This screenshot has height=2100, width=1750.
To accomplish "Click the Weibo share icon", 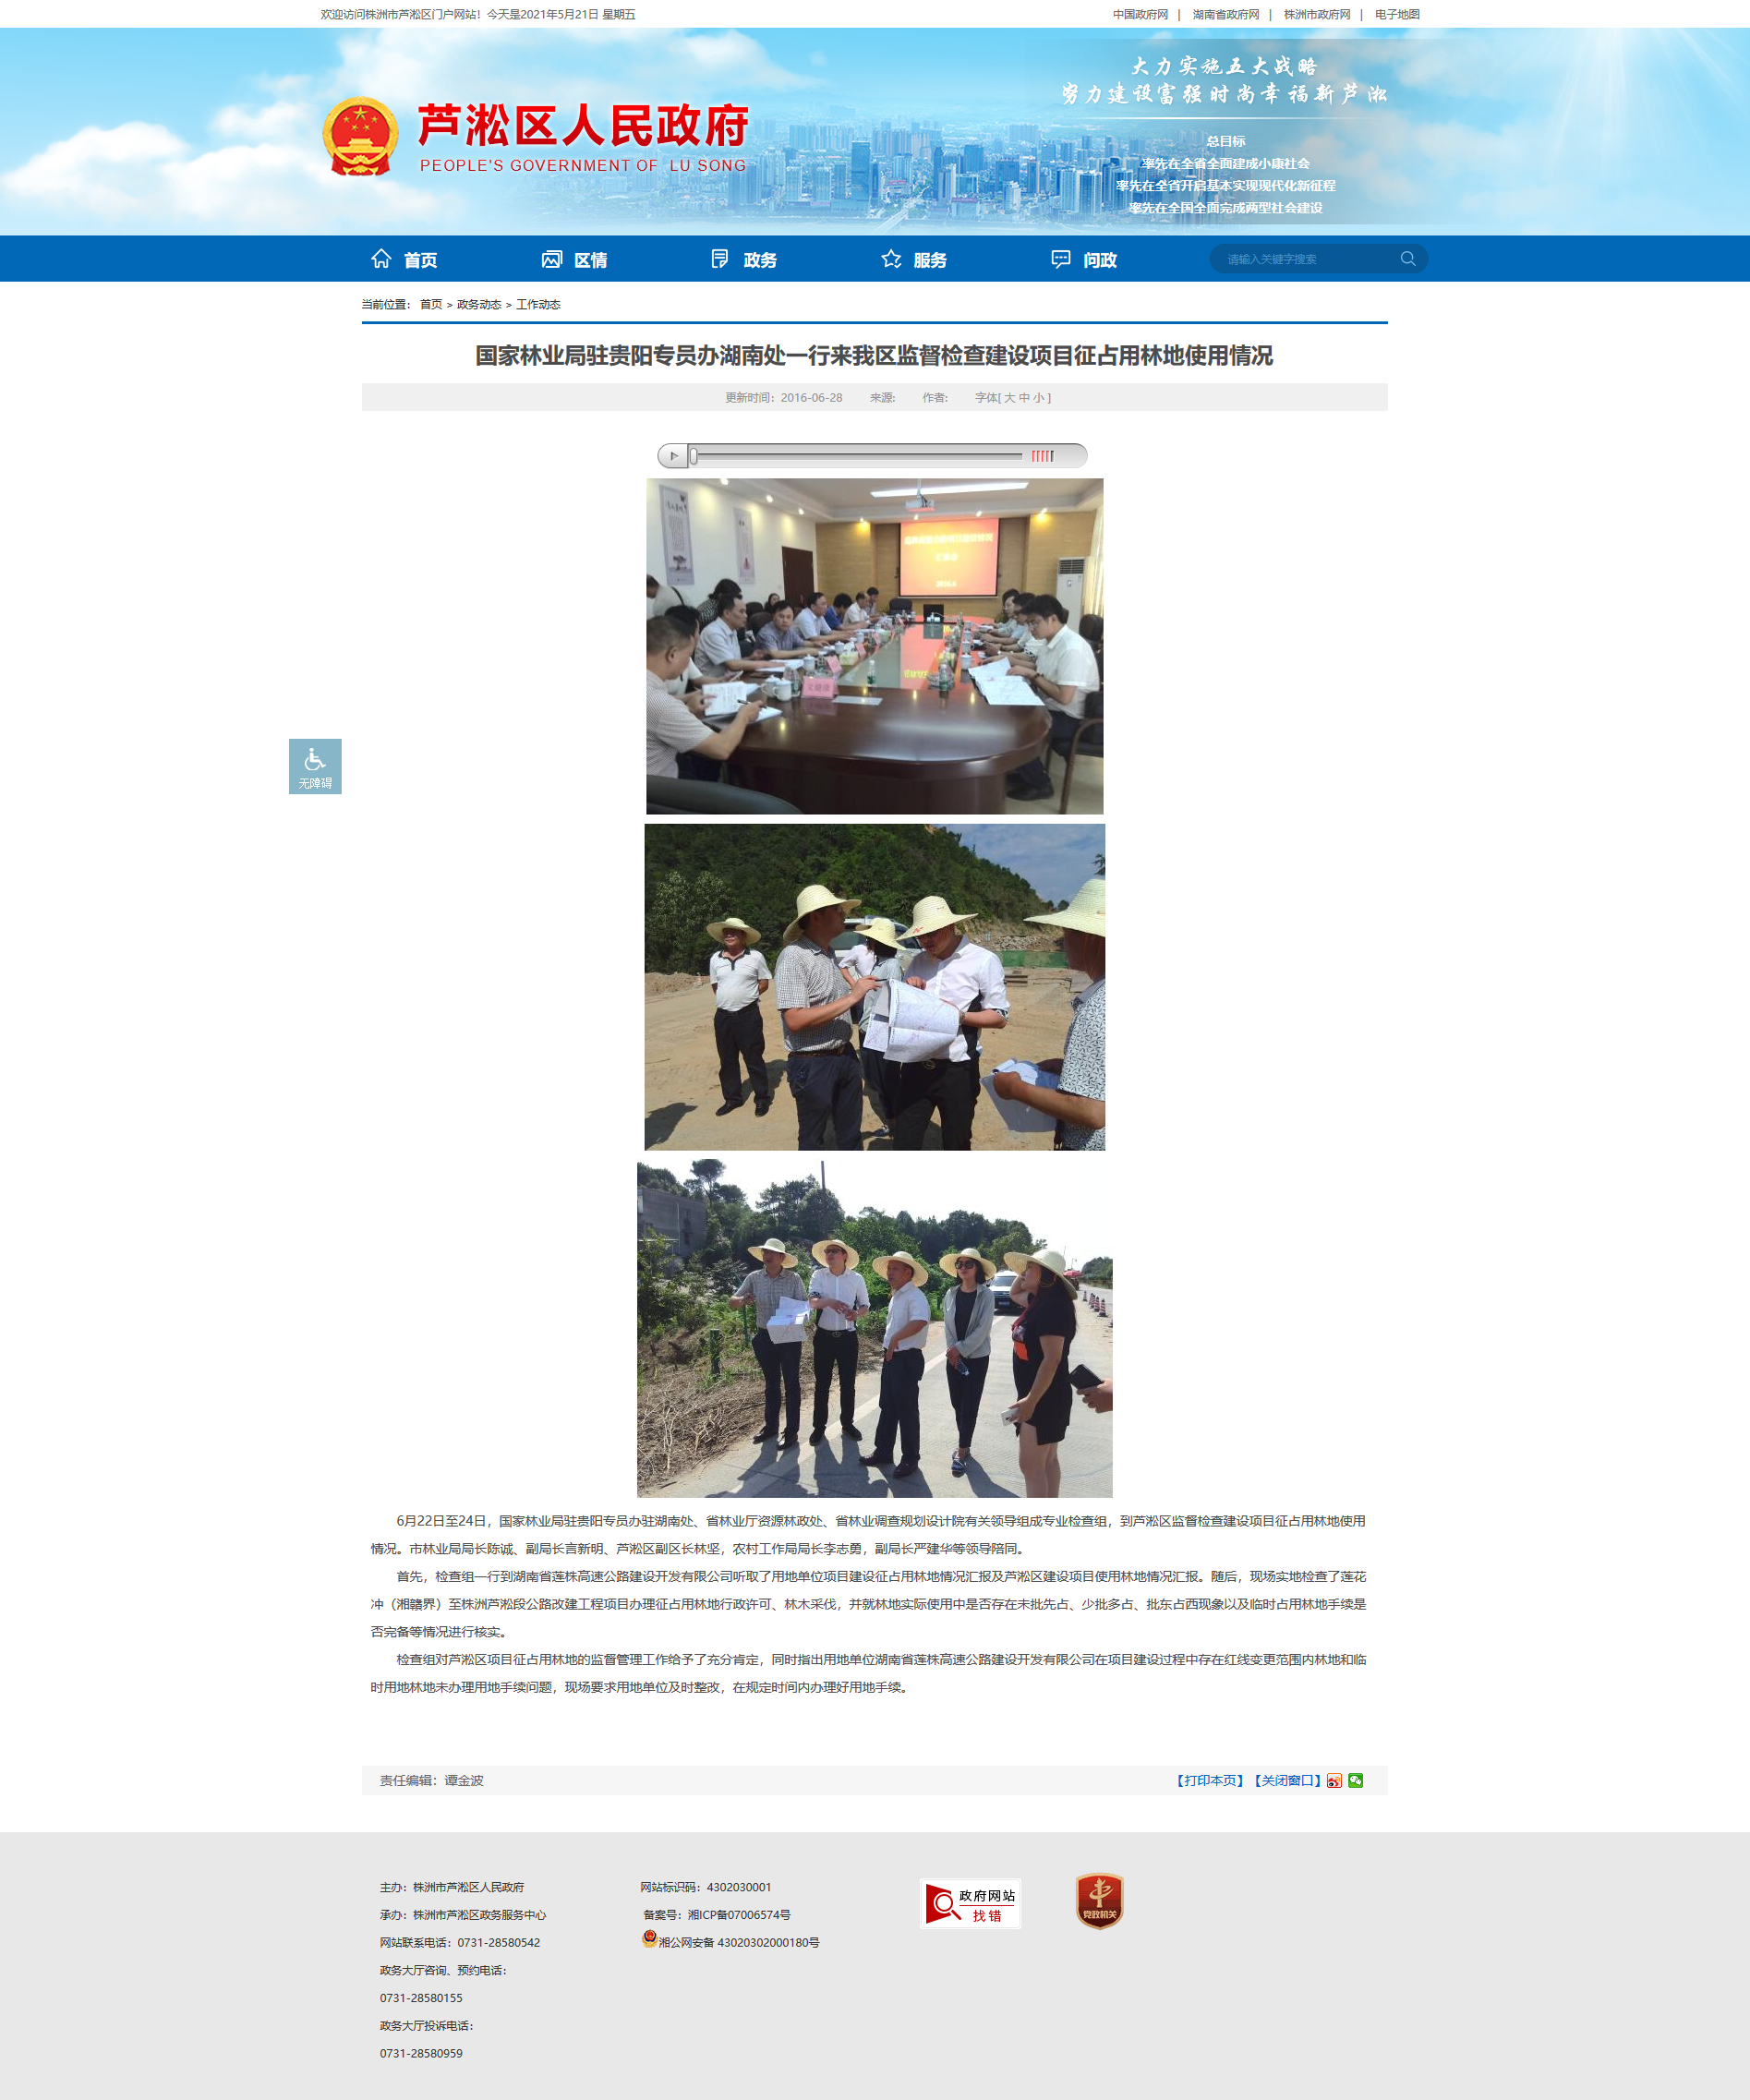I will pos(1334,1781).
